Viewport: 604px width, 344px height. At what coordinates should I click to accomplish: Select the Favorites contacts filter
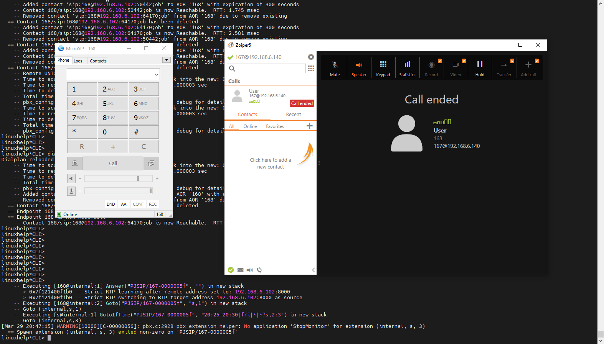click(x=275, y=126)
